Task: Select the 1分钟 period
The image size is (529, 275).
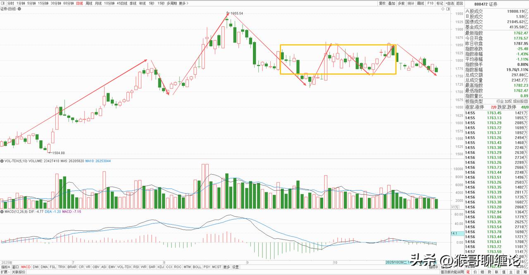Action: (21, 3)
